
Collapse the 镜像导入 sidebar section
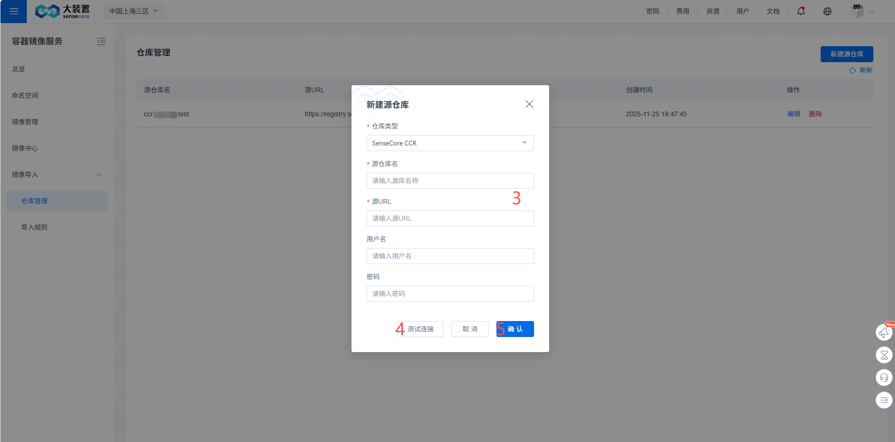pyautogui.click(x=99, y=174)
